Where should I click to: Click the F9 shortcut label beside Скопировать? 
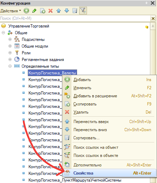click(149, 104)
